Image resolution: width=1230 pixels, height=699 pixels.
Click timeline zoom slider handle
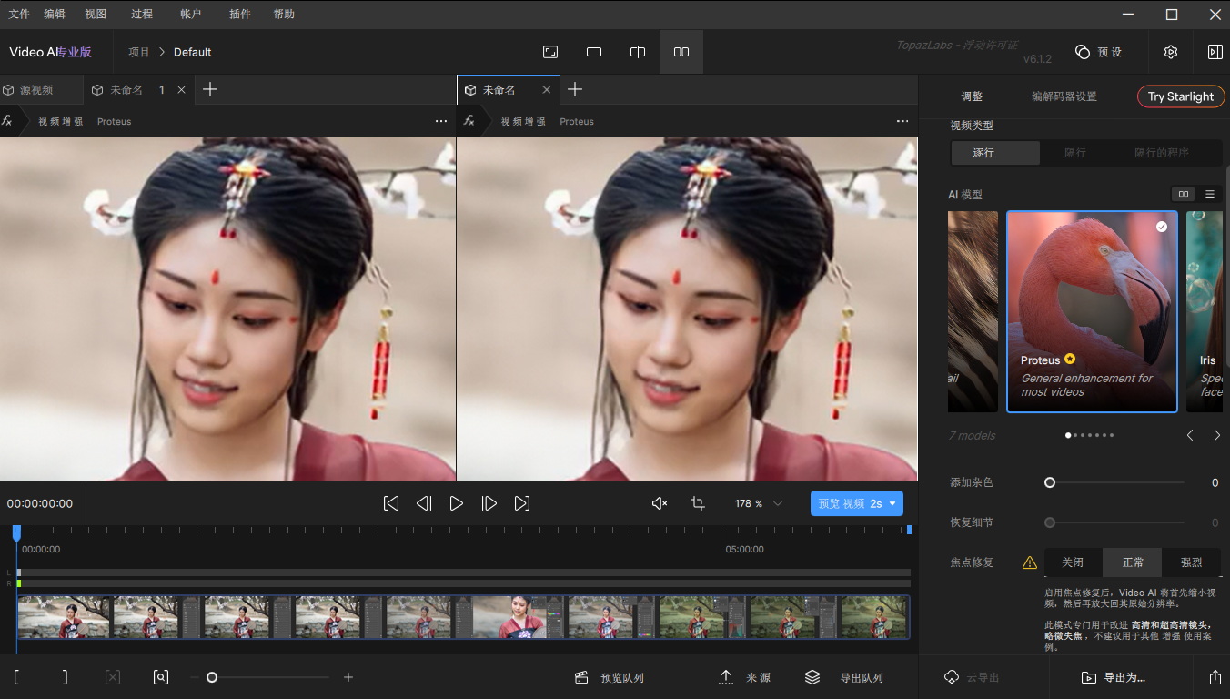click(212, 677)
